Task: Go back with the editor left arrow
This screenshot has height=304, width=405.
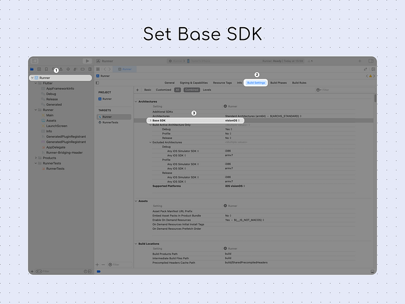Action: 105,69
